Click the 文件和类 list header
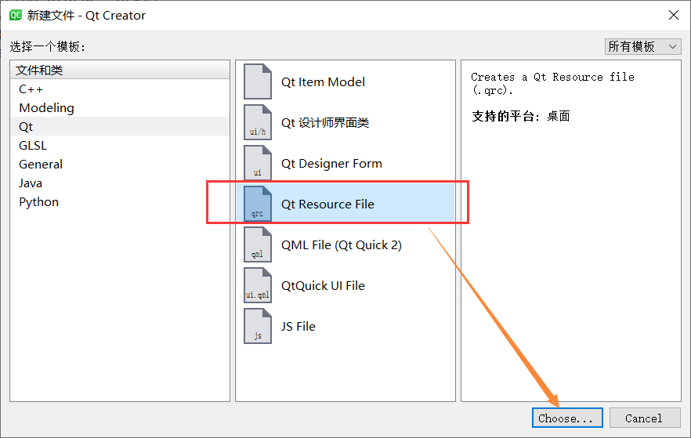 tap(119, 70)
